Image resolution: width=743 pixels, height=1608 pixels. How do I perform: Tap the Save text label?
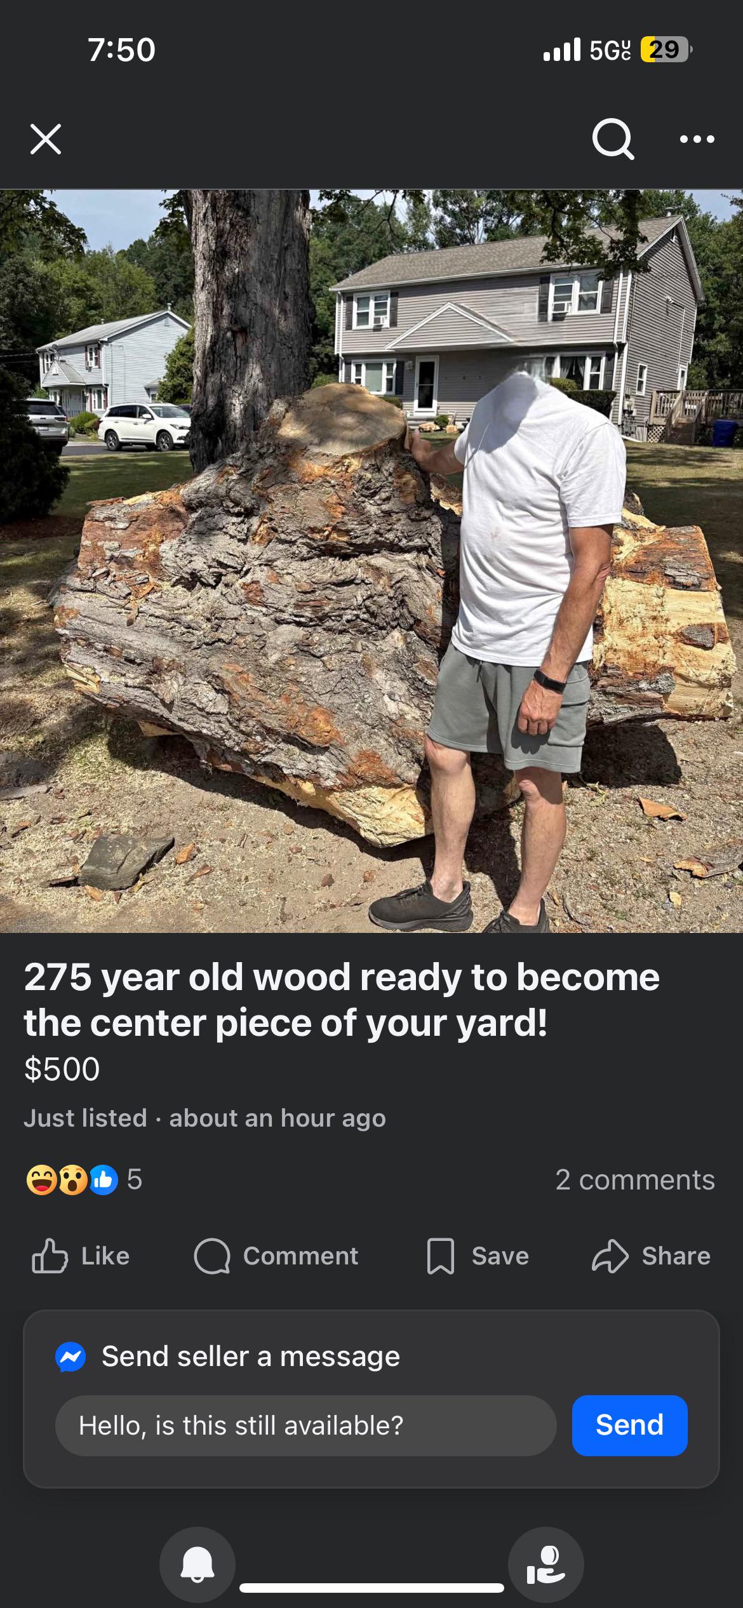[500, 1256]
